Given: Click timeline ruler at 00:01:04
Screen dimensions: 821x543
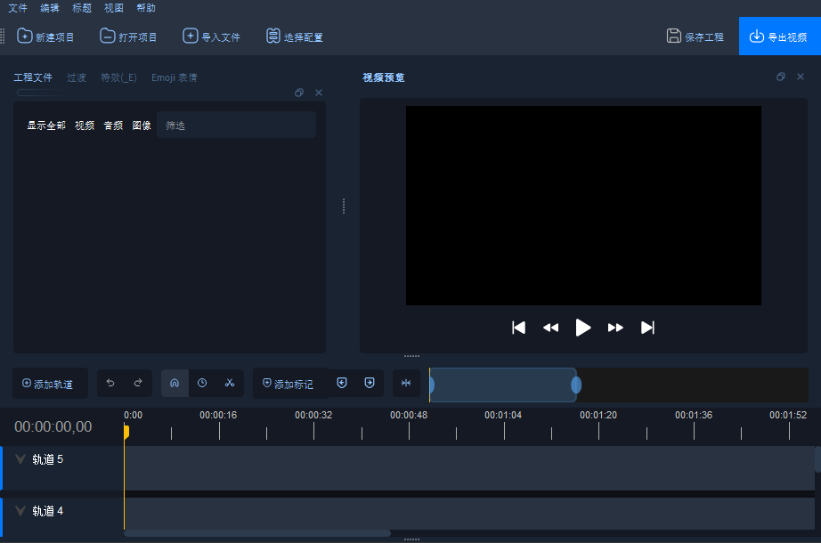Looking at the screenshot, I should (x=503, y=415).
